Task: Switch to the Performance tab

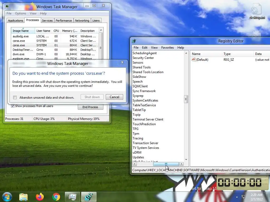Action: (64, 21)
